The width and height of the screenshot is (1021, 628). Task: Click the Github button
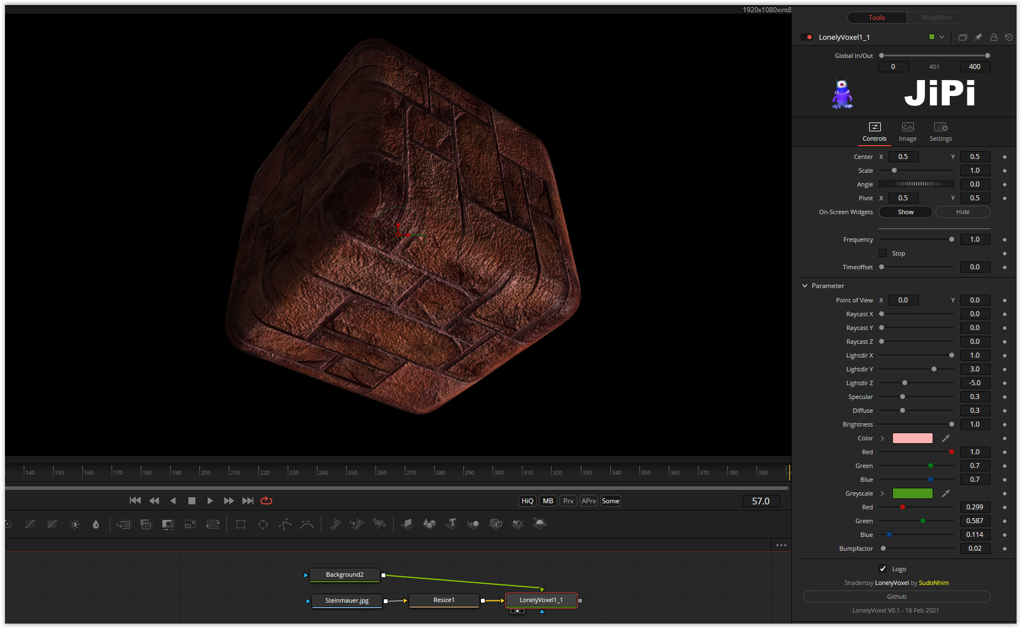(896, 597)
